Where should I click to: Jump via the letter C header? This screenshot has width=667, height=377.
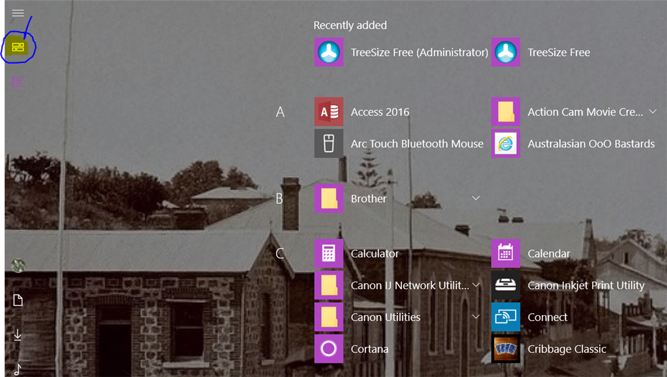[x=279, y=254]
